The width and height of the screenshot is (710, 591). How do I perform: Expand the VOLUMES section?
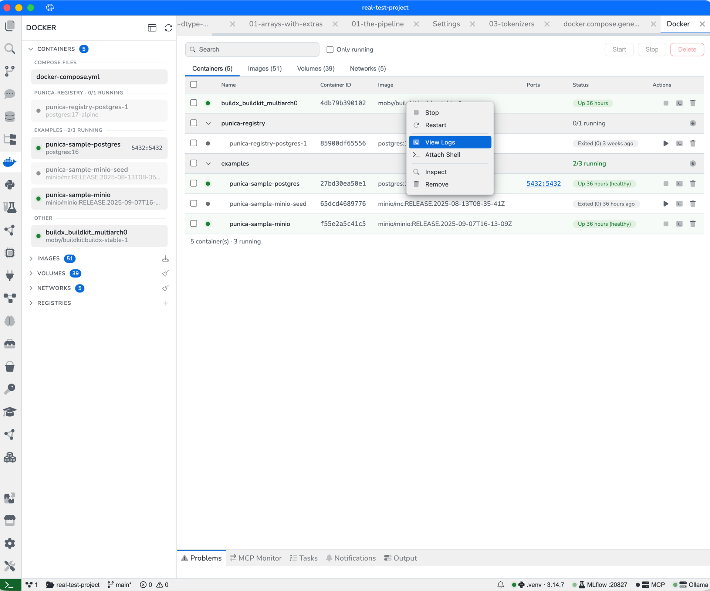[x=31, y=273]
